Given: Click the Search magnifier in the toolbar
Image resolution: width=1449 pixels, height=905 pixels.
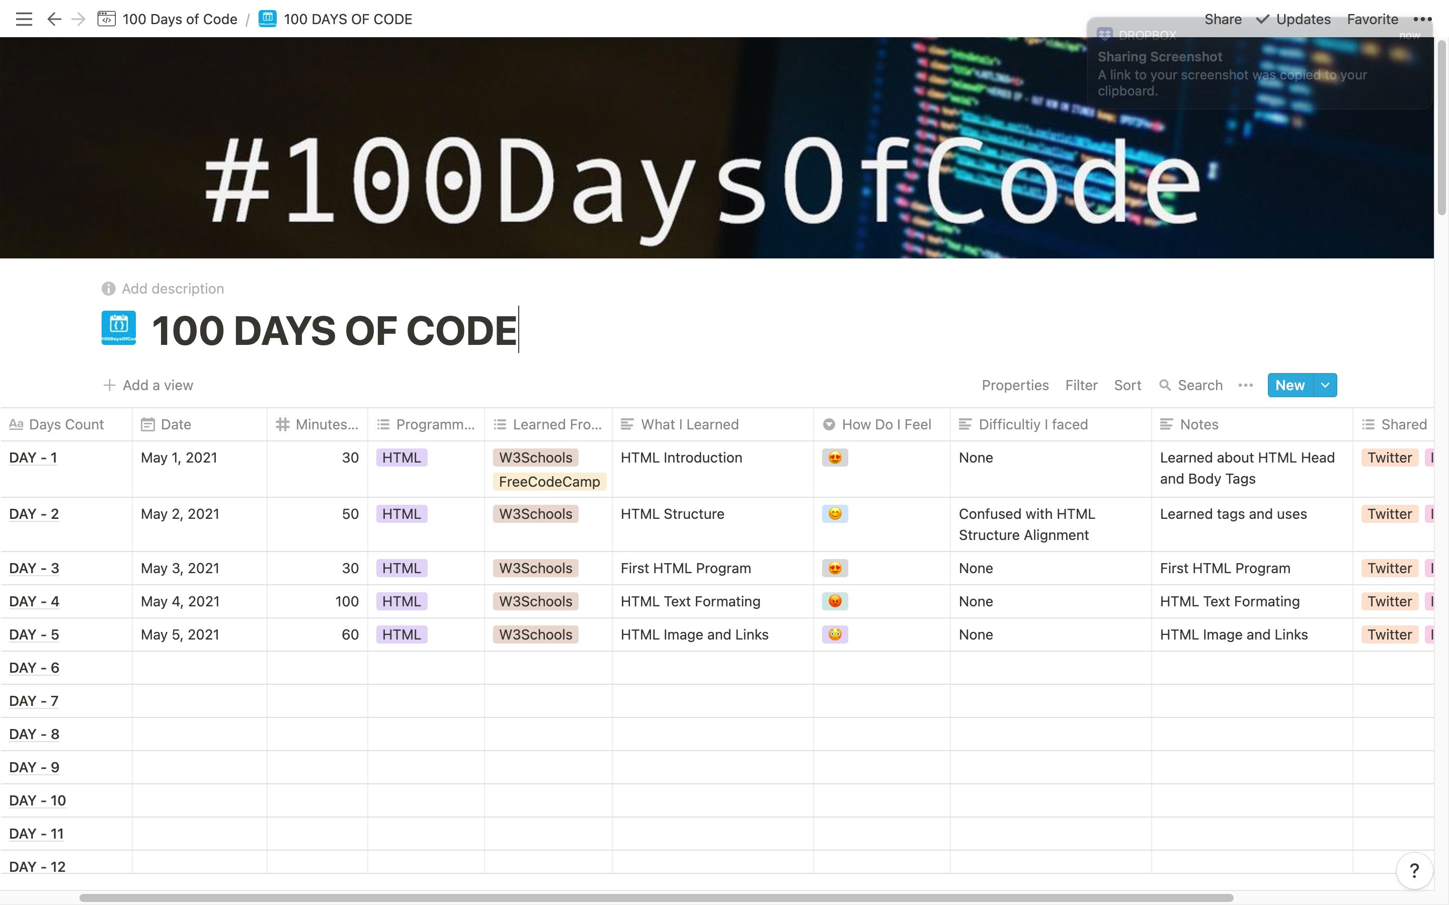Looking at the screenshot, I should coord(1165,386).
